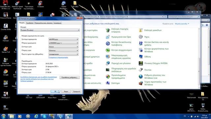
Task: Open Internet Explorer from the taskbar
Action: click(36, 116)
